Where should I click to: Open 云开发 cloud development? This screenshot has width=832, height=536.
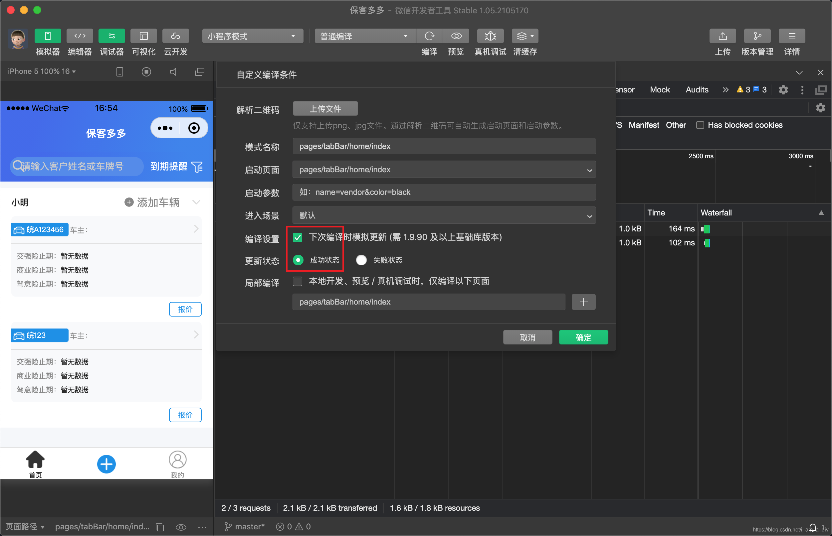175,36
